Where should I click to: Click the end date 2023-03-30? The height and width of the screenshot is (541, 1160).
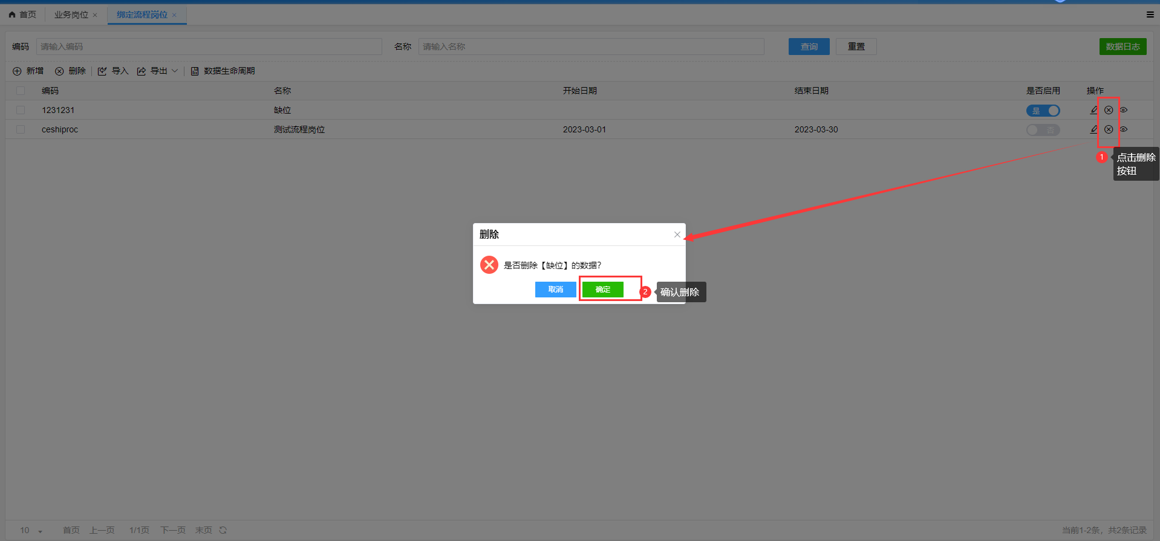tap(816, 129)
